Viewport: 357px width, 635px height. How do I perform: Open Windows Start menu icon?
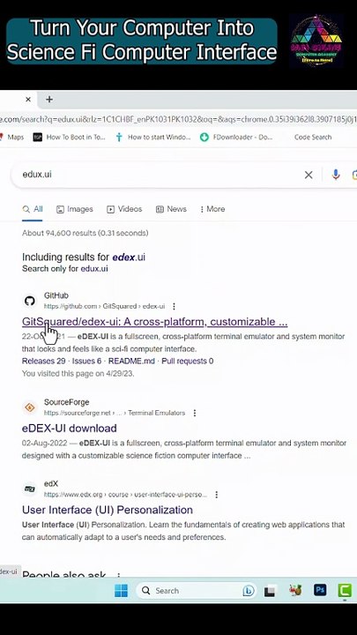click(x=121, y=590)
